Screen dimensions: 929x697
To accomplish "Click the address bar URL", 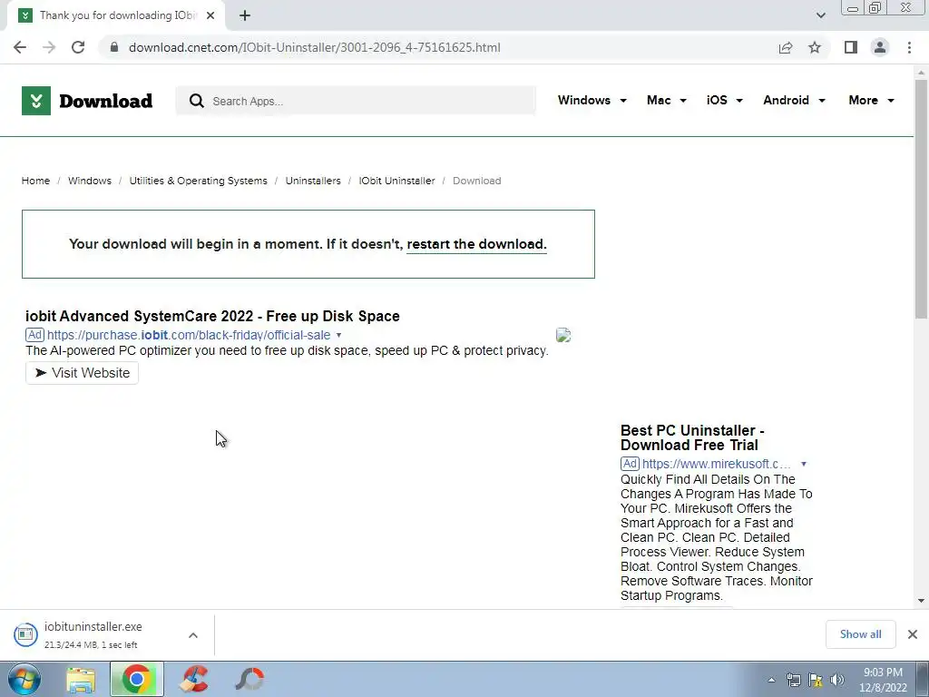I will [x=314, y=47].
